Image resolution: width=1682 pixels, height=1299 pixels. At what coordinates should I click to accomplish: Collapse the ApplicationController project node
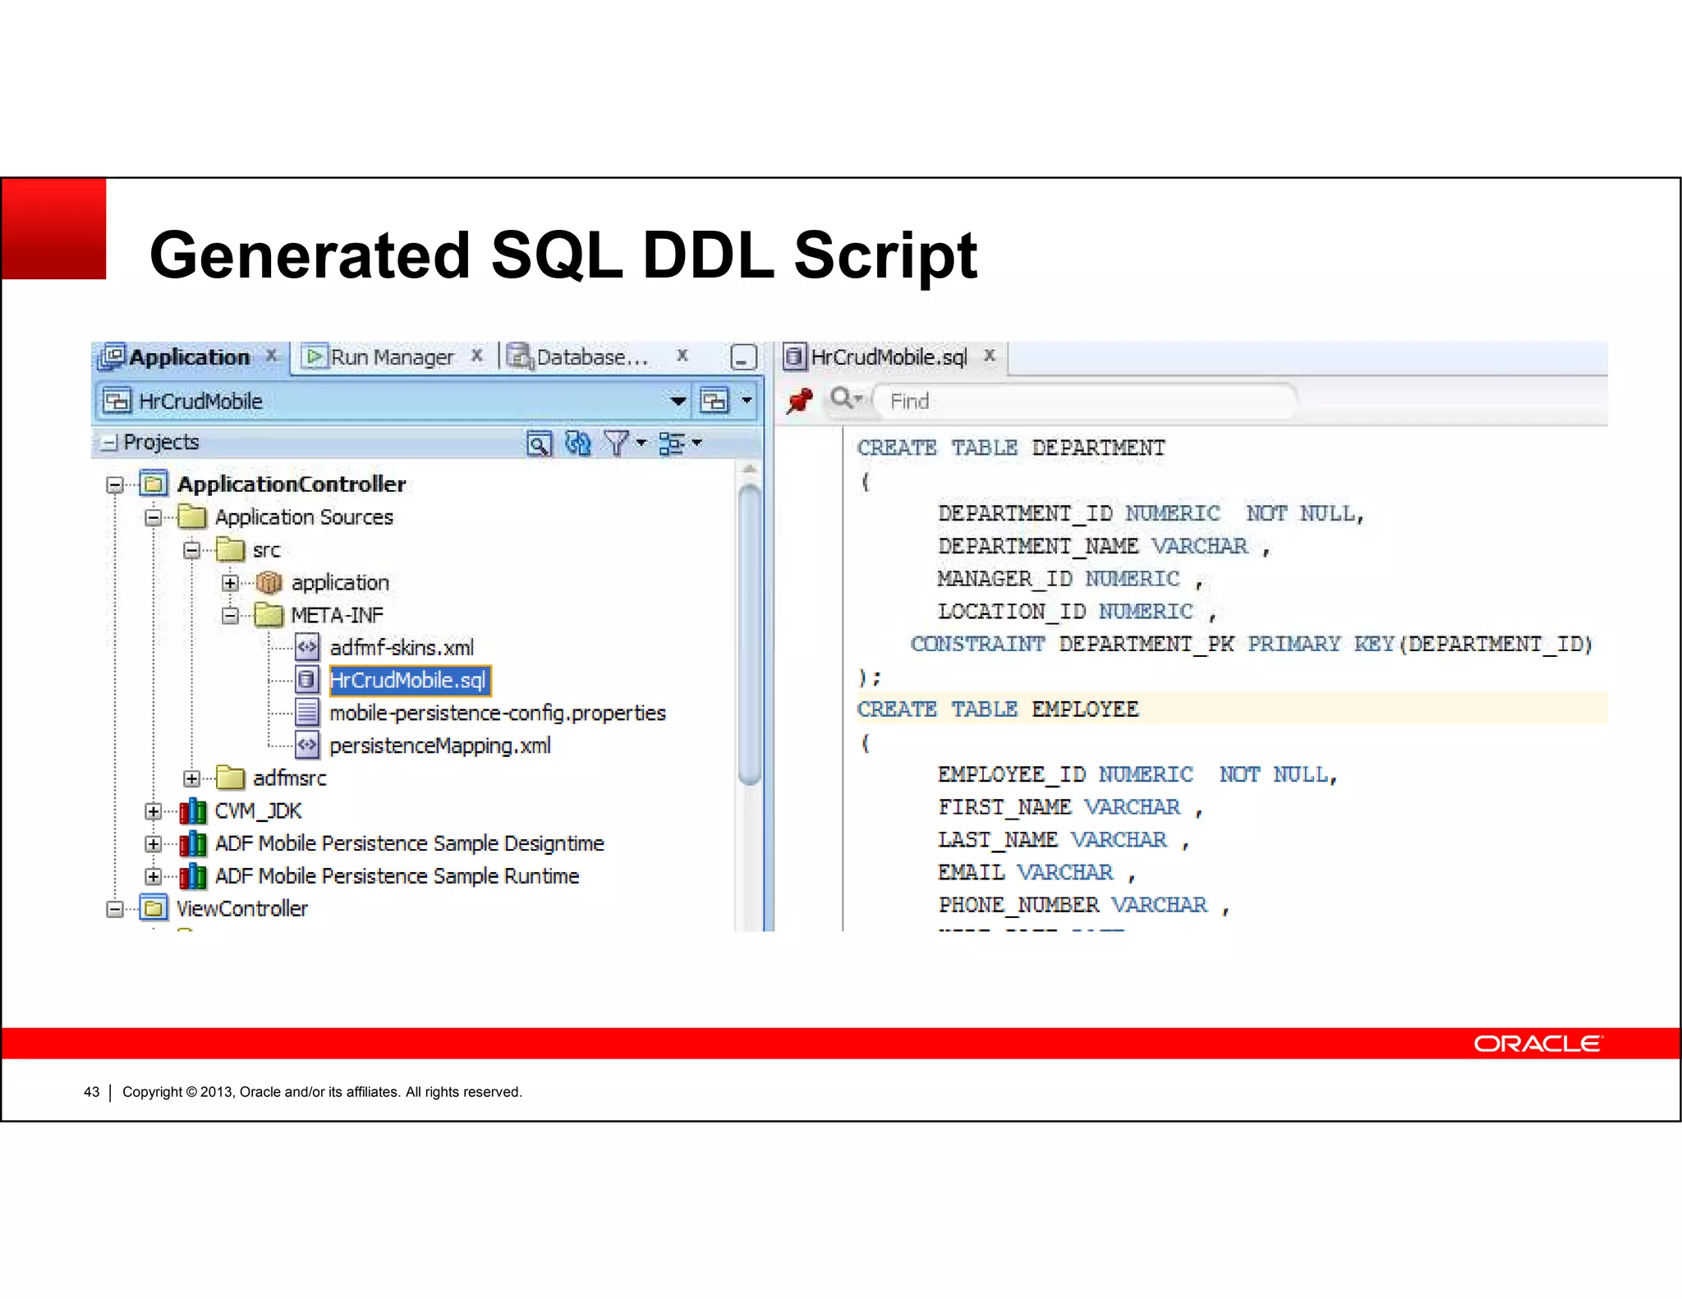(115, 485)
